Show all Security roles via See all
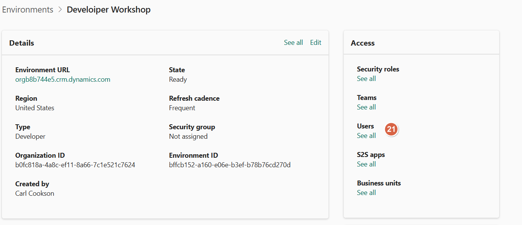 tap(366, 78)
